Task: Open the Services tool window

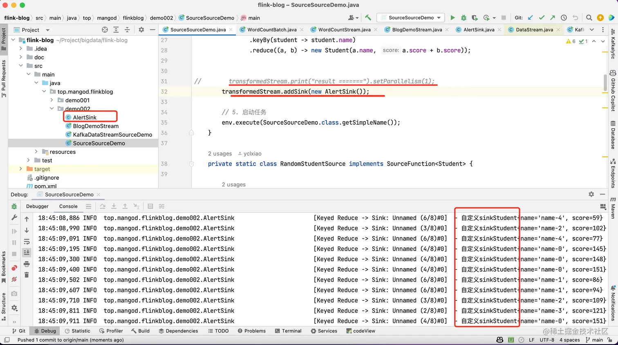Action: pyautogui.click(x=324, y=331)
